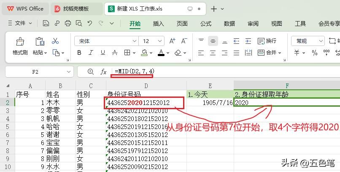Click the Insert Function fx icon
Screen dimensions: 340x172
tap(103, 72)
